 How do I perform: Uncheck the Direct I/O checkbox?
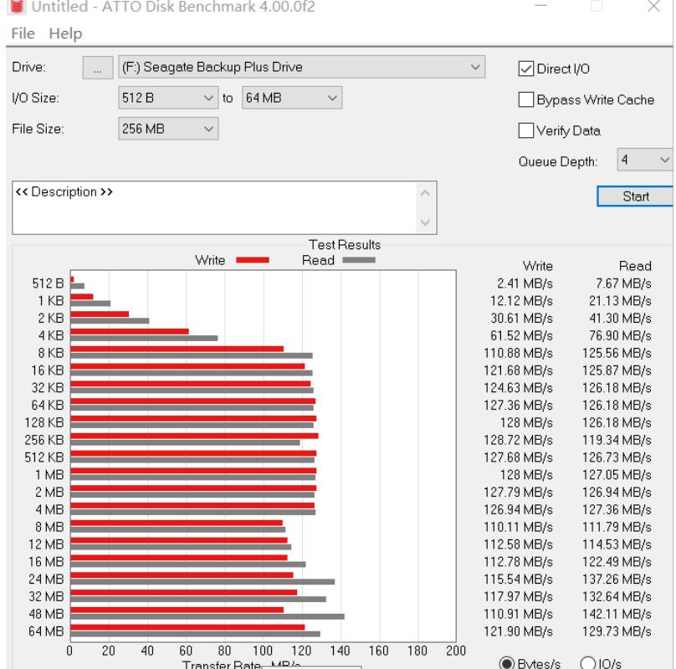(x=526, y=69)
